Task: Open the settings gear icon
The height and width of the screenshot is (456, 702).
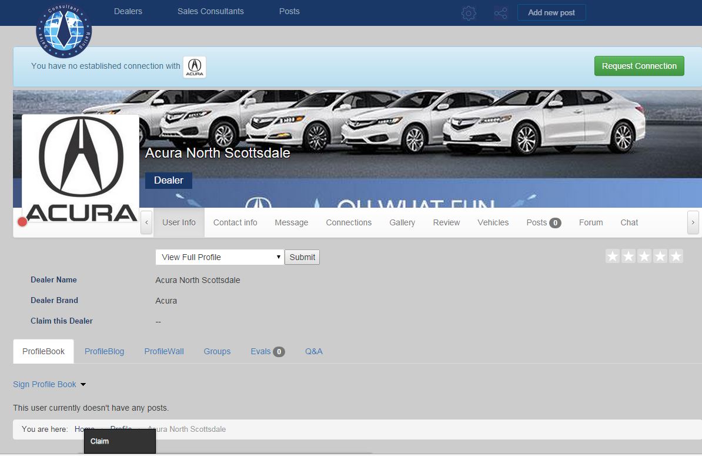Action: point(469,13)
